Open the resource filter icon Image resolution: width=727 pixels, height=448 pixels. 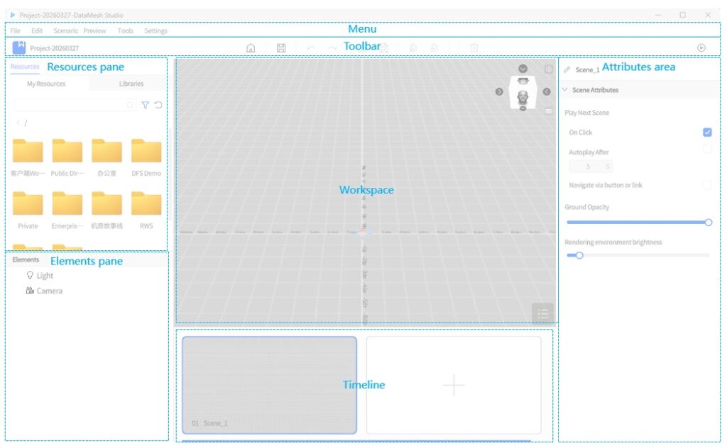(x=145, y=105)
